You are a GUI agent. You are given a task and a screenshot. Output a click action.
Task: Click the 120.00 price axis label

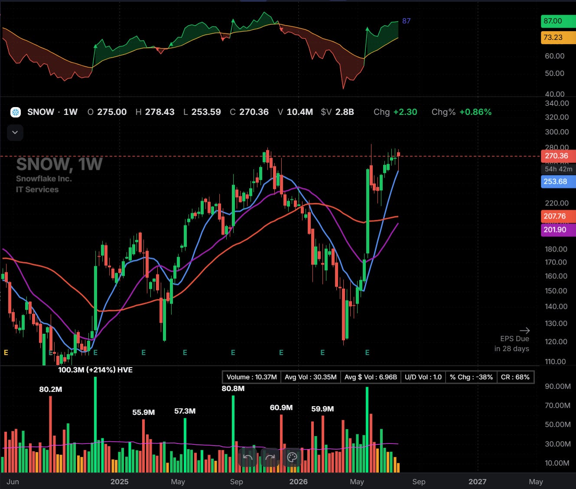[x=556, y=342]
